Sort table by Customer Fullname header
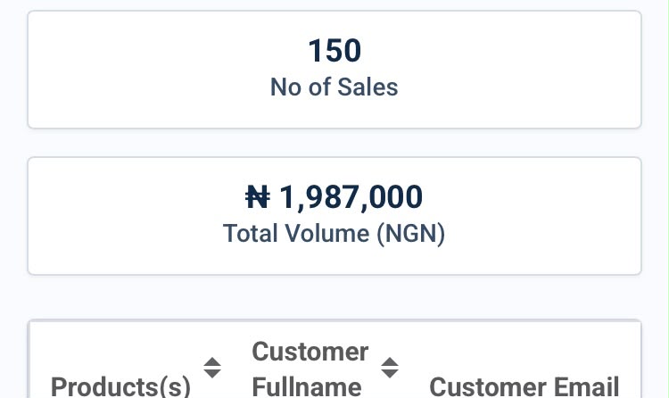The width and height of the screenshot is (669, 398). point(310,369)
